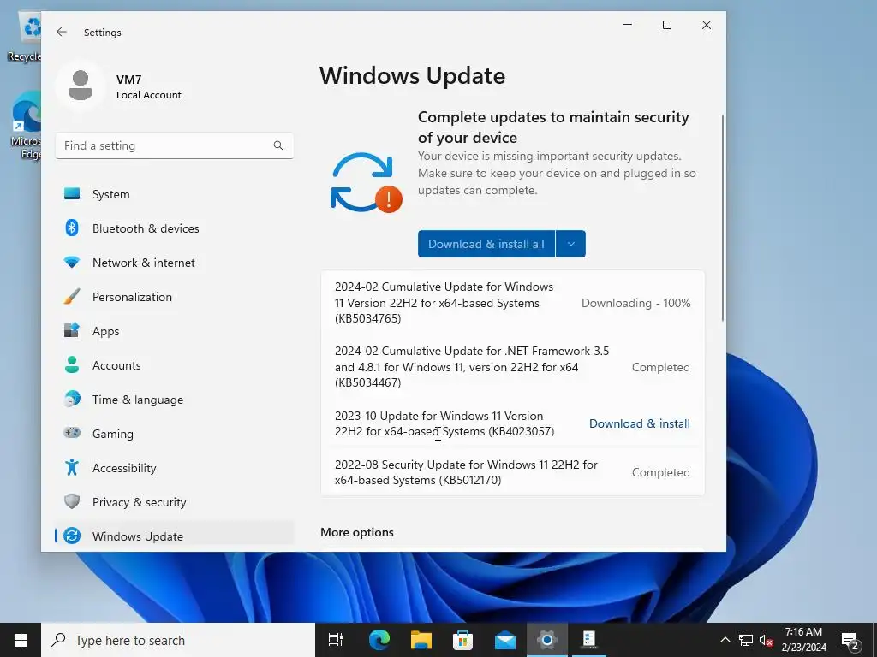Open System settings via monitor icon
877x657 pixels.
(x=72, y=194)
